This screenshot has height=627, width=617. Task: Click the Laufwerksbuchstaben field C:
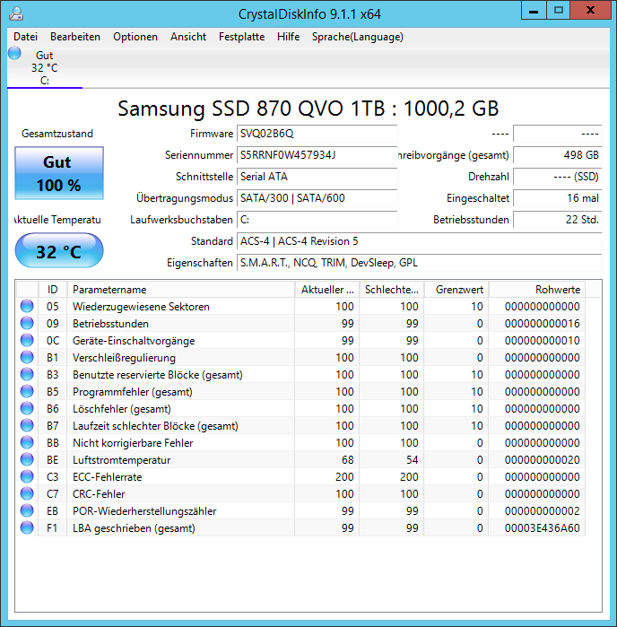pos(317,220)
